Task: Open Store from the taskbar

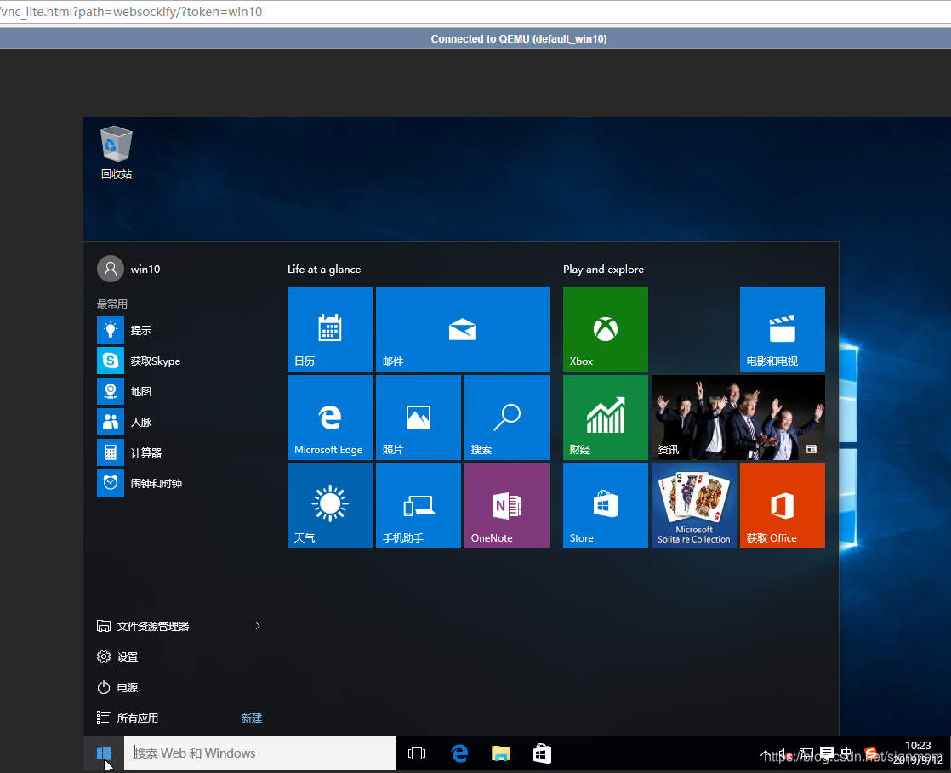Action: pos(542,753)
